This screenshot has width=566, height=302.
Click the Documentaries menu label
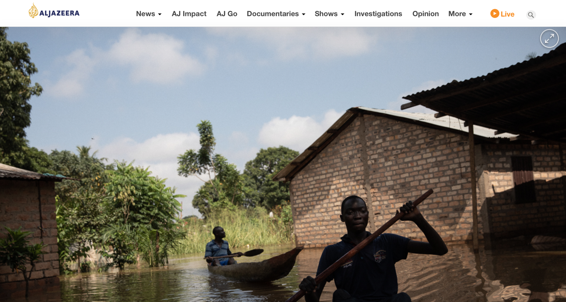[273, 14]
